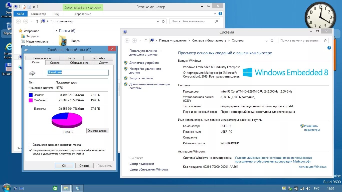Click the Новый том volume label field
This screenshot has width=342, height=192.
coord(78,72)
